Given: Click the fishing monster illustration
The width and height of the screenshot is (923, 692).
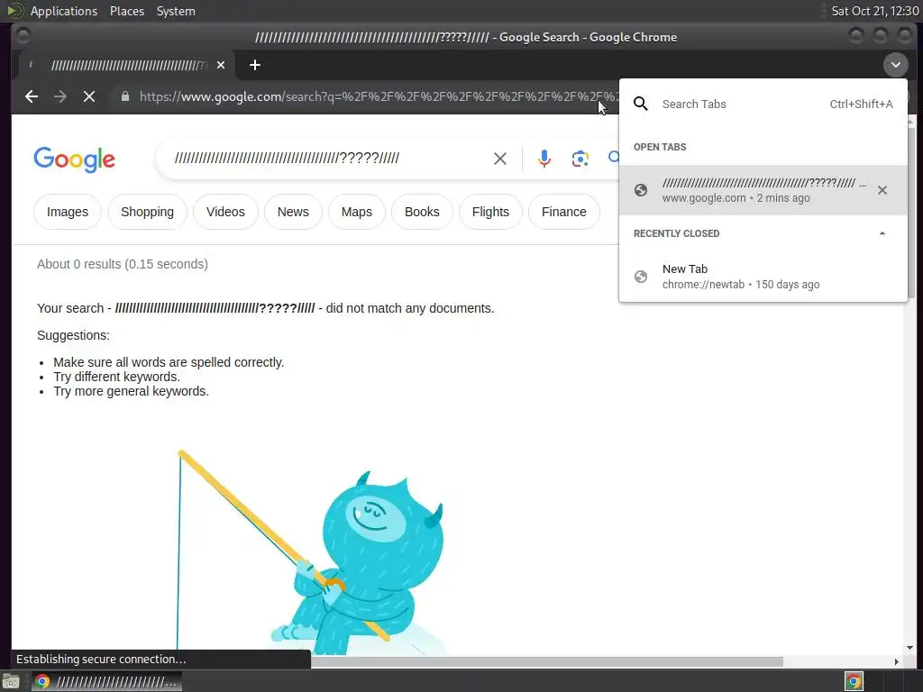Looking at the screenshot, I should pos(310,553).
